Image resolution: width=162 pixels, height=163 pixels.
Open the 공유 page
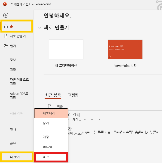(13, 143)
